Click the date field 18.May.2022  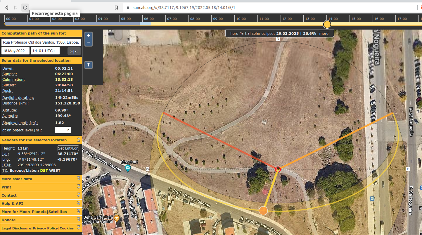15,51
